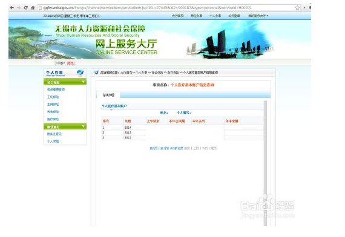This screenshot has width=345, height=237.
Task: Open 就失业登记 in the sidebar
Action: (54, 134)
